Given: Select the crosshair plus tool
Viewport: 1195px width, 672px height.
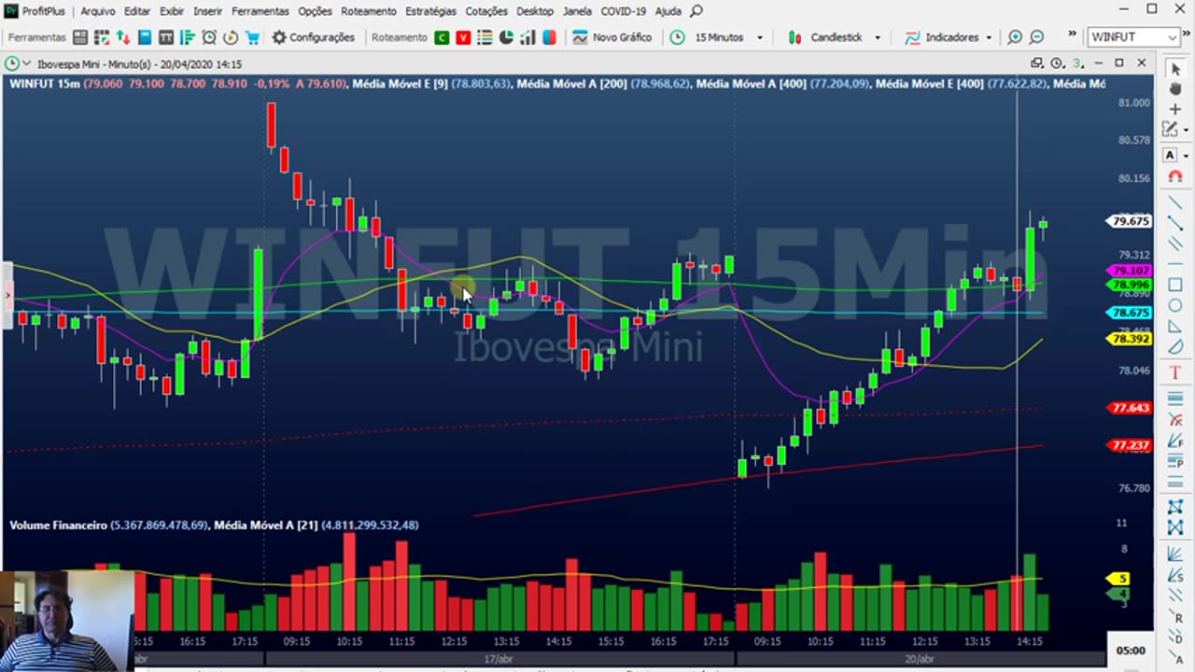Looking at the screenshot, I should click(1175, 109).
